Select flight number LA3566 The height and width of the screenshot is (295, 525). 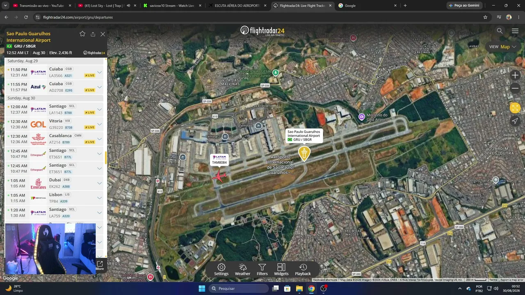pos(56,75)
